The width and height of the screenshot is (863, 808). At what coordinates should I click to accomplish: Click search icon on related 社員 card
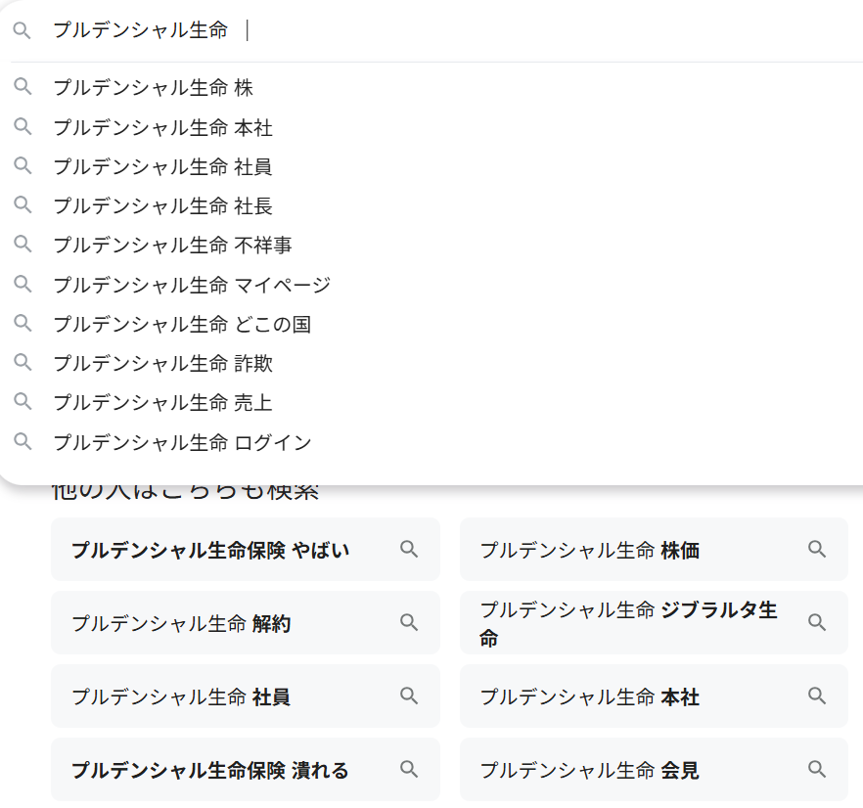[409, 696]
